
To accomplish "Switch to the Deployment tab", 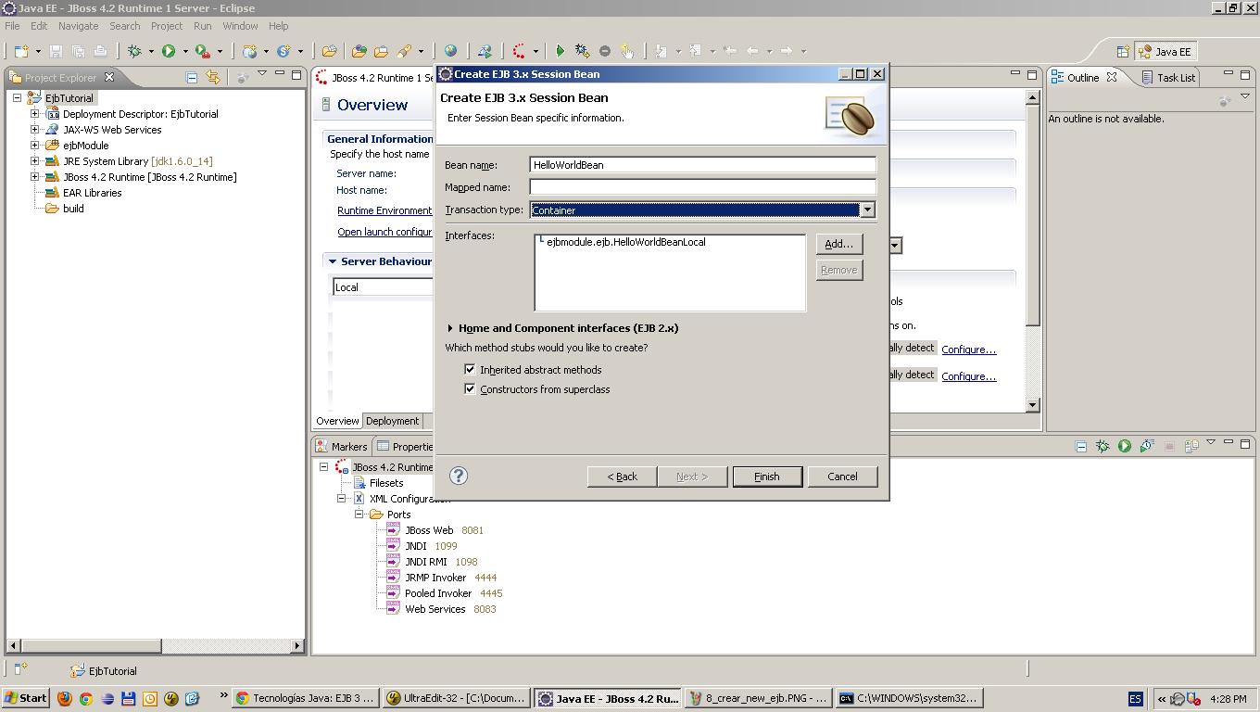I will tap(392, 420).
